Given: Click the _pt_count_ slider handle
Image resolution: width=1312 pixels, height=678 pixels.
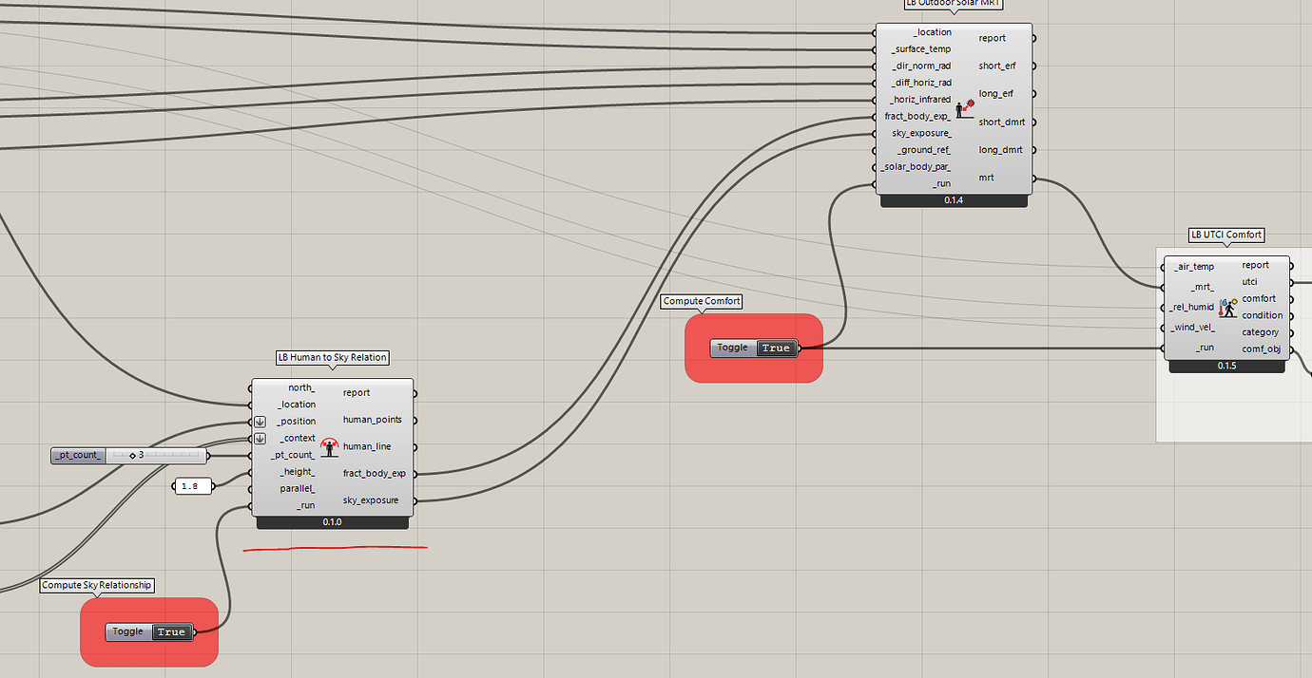Looking at the screenshot, I should [x=132, y=455].
